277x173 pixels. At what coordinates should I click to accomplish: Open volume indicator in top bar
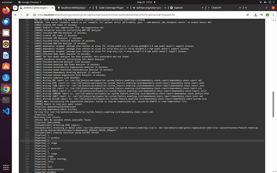(x=265, y=2)
